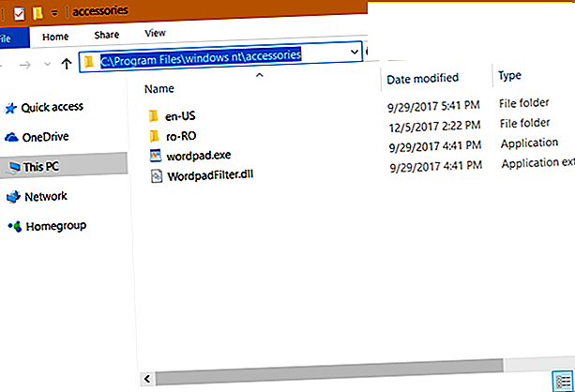
Task: Click the This PC computer icon
Action: [x=14, y=168]
